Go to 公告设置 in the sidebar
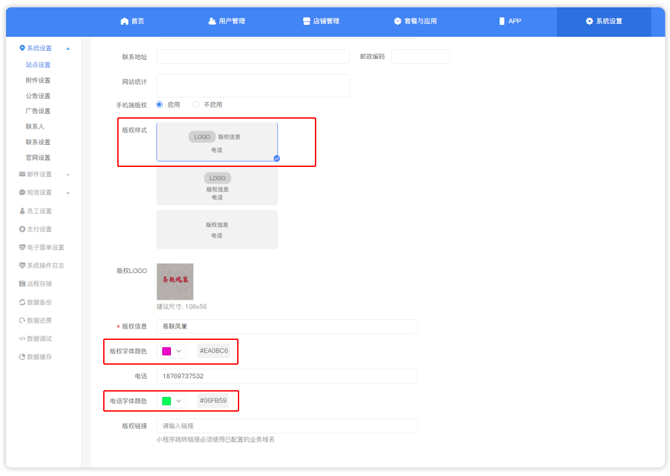Image resolution: width=670 pixels, height=476 pixels. click(x=38, y=96)
